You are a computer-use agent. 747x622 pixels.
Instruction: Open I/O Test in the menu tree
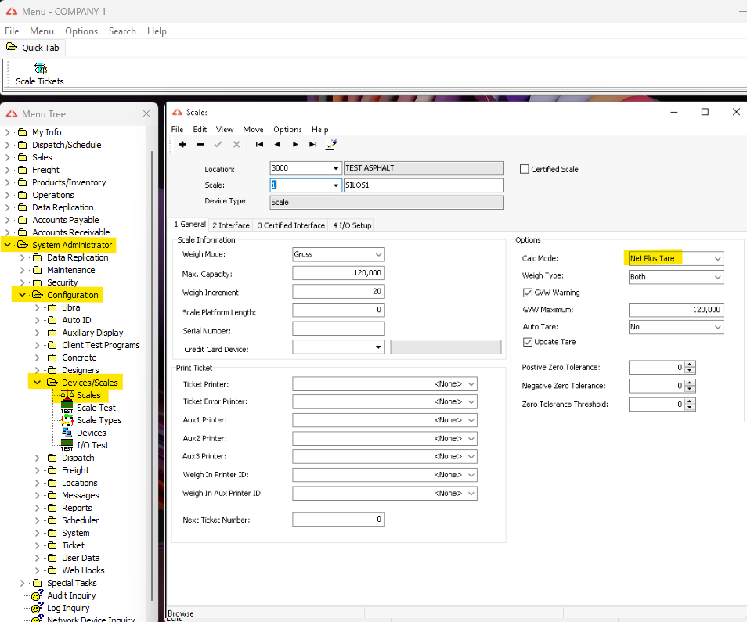coord(92,445)
